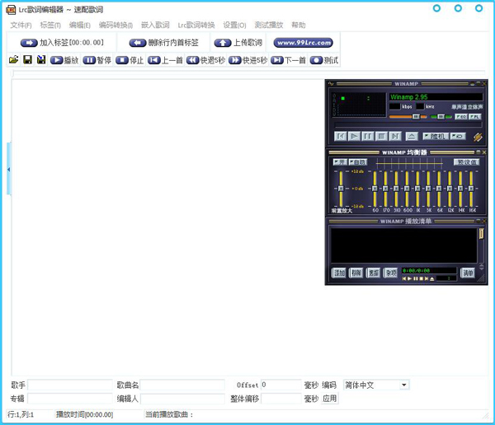Image resolution: width=495 pixels, height=425 pixels.
Task: Toggle equalizer 开 on button
Action: [340, 162]
